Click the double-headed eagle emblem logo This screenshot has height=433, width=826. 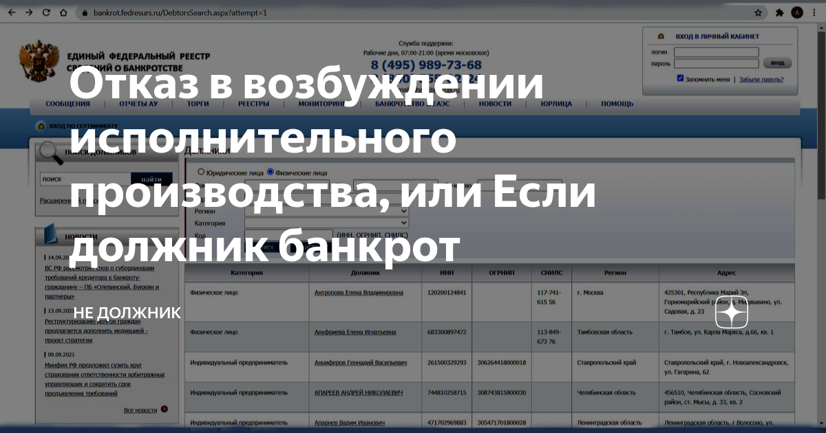41,62
